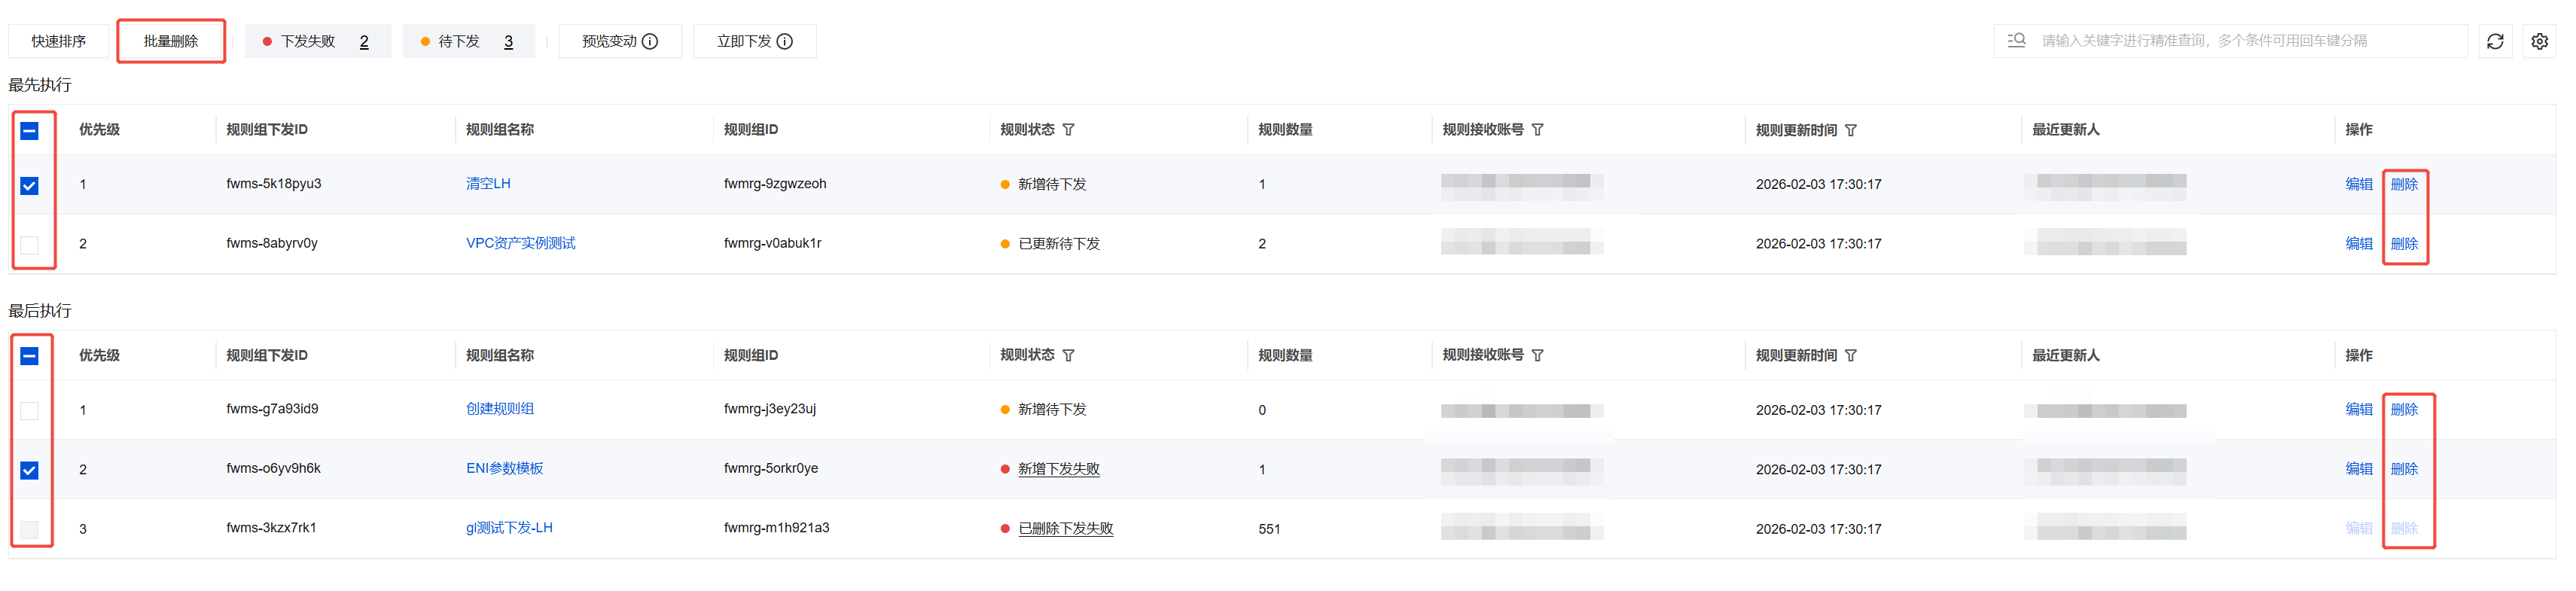Open 规则接收账号 filter in 最后执行 table

click(x=1537, y=356)
